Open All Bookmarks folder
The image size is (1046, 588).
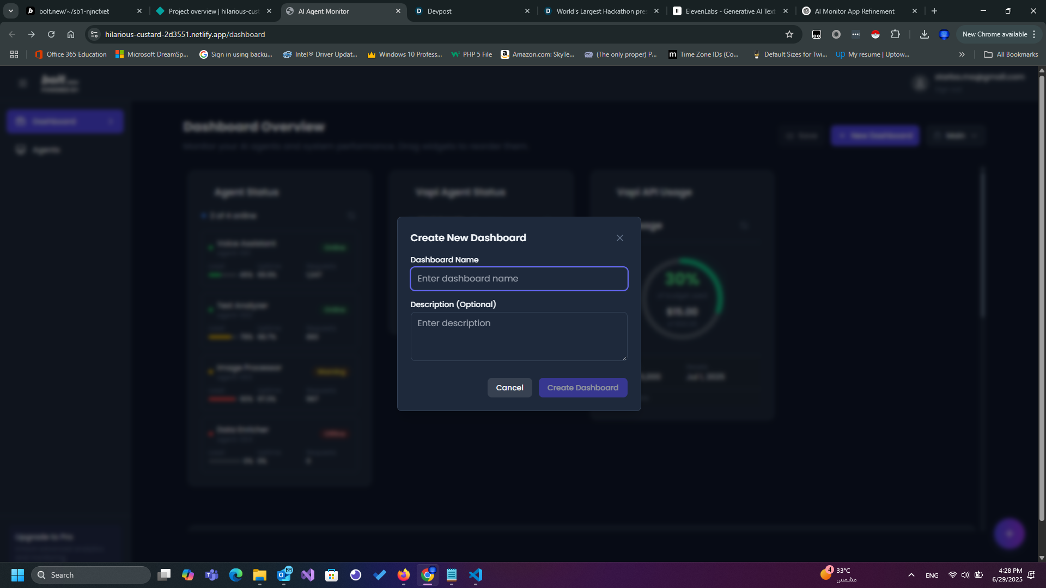click(x=1011, y=54)
